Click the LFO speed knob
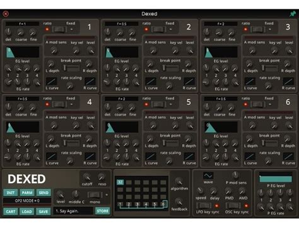Screen dimensions: 299x228 (200, 191)
